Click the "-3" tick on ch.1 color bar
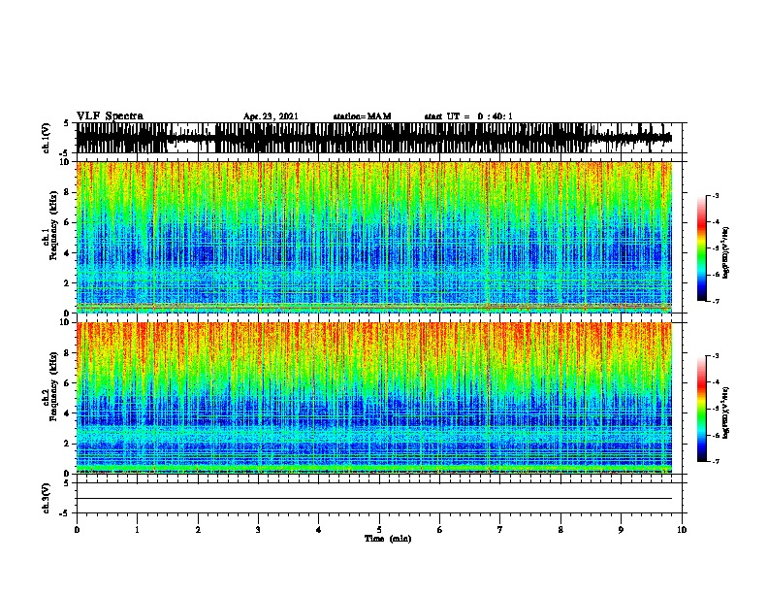 [x=715, y=195]
